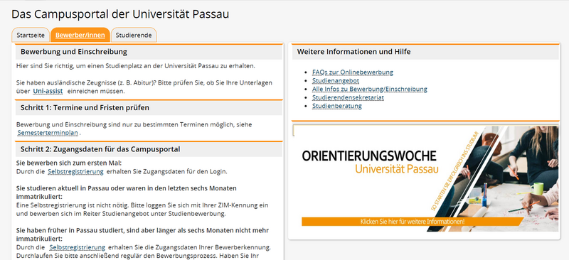
Task: Visit the Studienangebot link
Action: click(336, 80)
